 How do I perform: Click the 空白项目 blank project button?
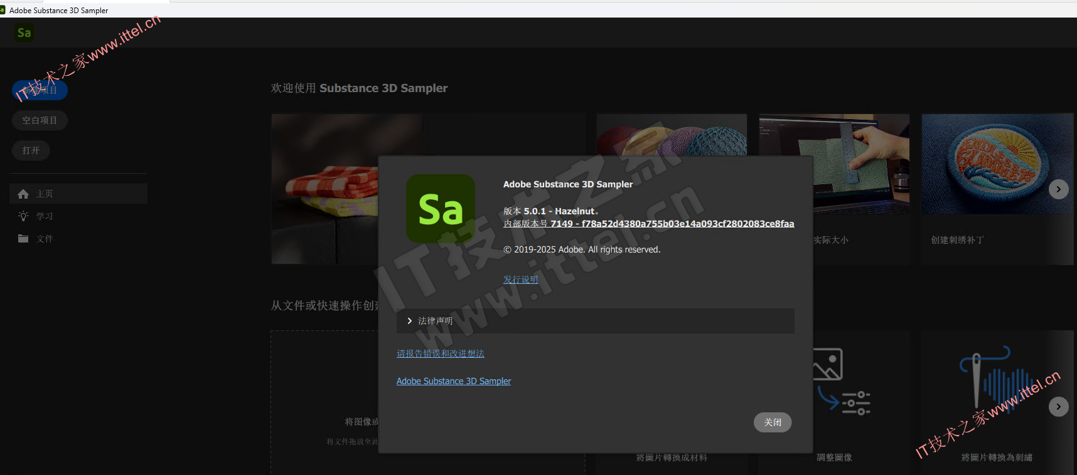point(40,120)
